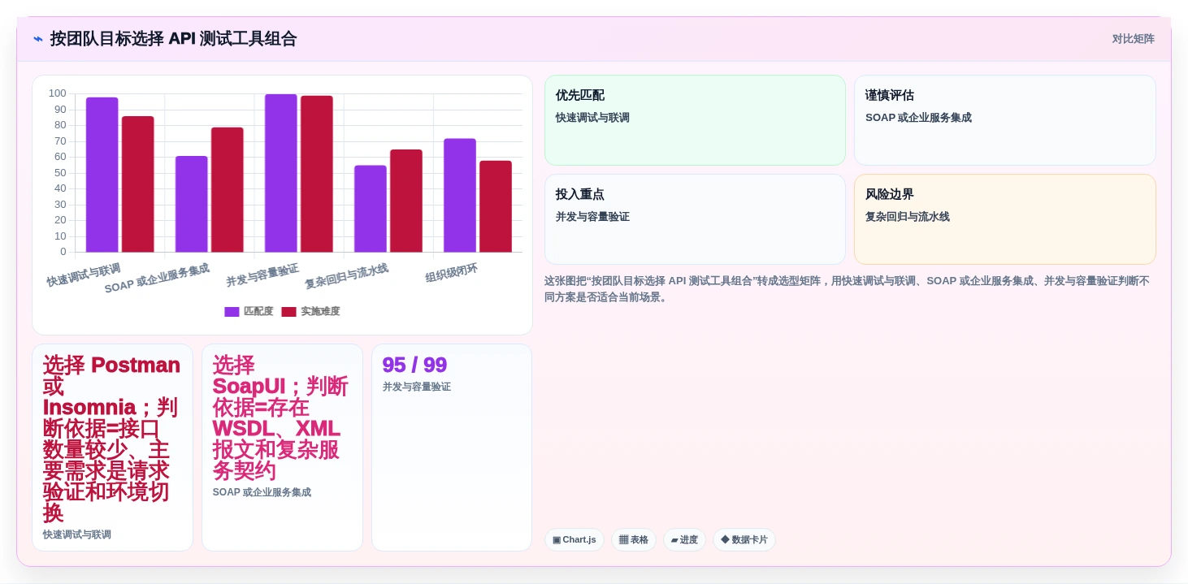
Task: Open the 选择 SoapUI stat card
Action: (x=282, y=448)
